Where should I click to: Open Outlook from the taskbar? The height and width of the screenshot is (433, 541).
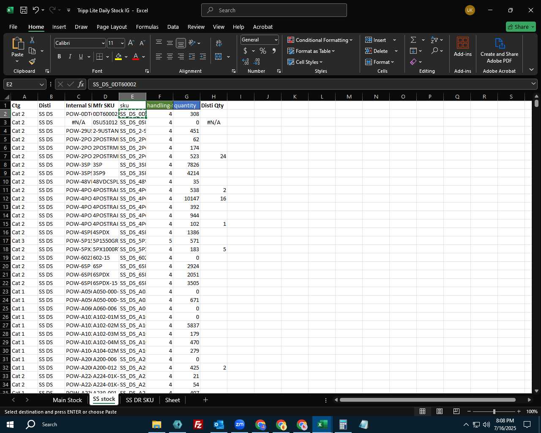click(219, 425)
